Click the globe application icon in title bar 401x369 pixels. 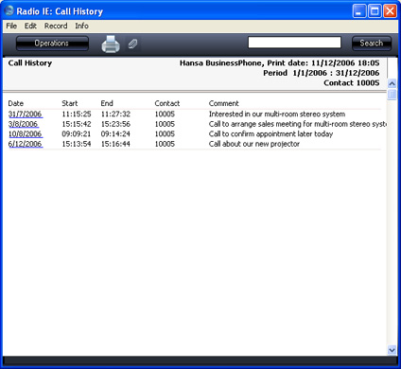(x=9, y=10)
